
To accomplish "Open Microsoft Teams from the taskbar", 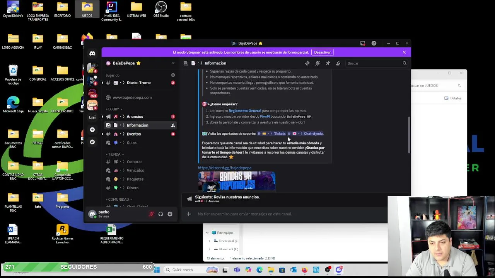I will coord(237,270).
